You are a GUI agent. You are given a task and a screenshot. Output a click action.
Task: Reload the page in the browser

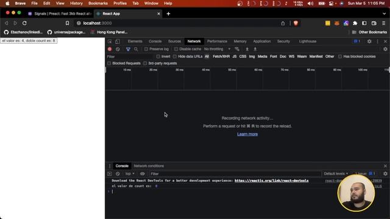click(x=24, y=23)
